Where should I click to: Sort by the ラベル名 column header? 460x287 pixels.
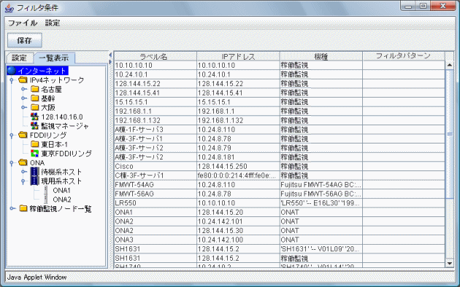[x=155, y=56]
